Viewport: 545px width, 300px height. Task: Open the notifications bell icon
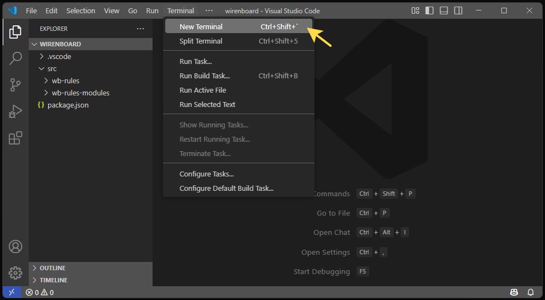coord(531,292)
